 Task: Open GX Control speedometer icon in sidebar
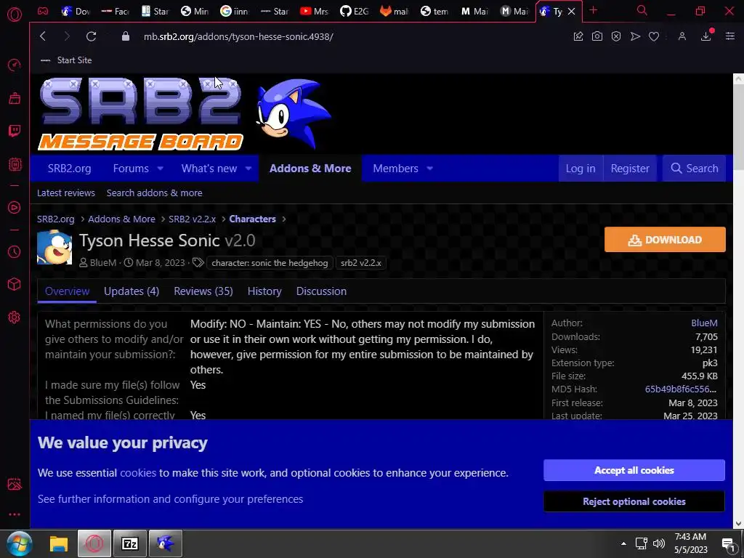tap(15, 65)
